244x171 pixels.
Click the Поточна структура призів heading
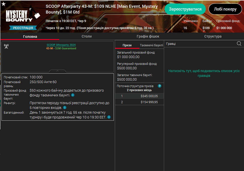[x=135, y=86]
